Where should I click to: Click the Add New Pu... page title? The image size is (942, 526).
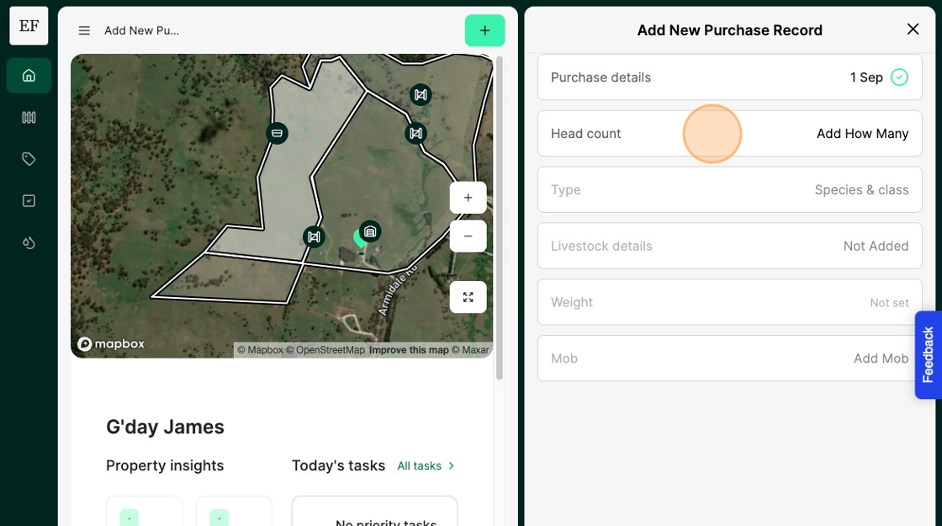[142, 30]
